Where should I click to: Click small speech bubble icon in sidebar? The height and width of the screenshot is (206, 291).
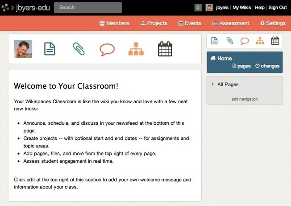pyautogui.click(x=245, y=41)
